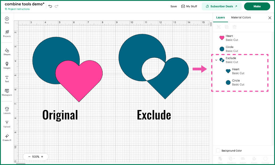The width and height of the screenshot is (275, 165).
Task: Select the pink Heart layer
Action: click(242, 38)
